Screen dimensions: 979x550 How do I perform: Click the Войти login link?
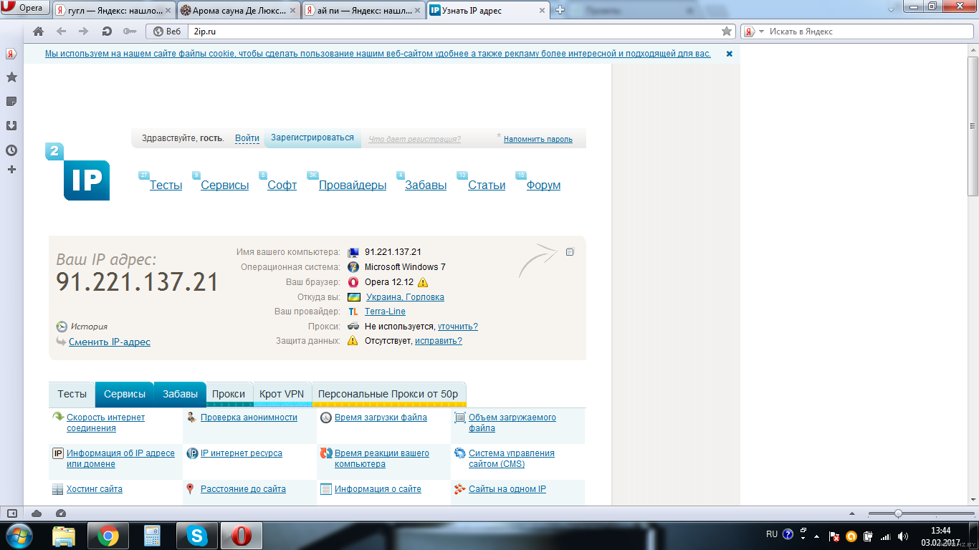(x=247, y=138)
